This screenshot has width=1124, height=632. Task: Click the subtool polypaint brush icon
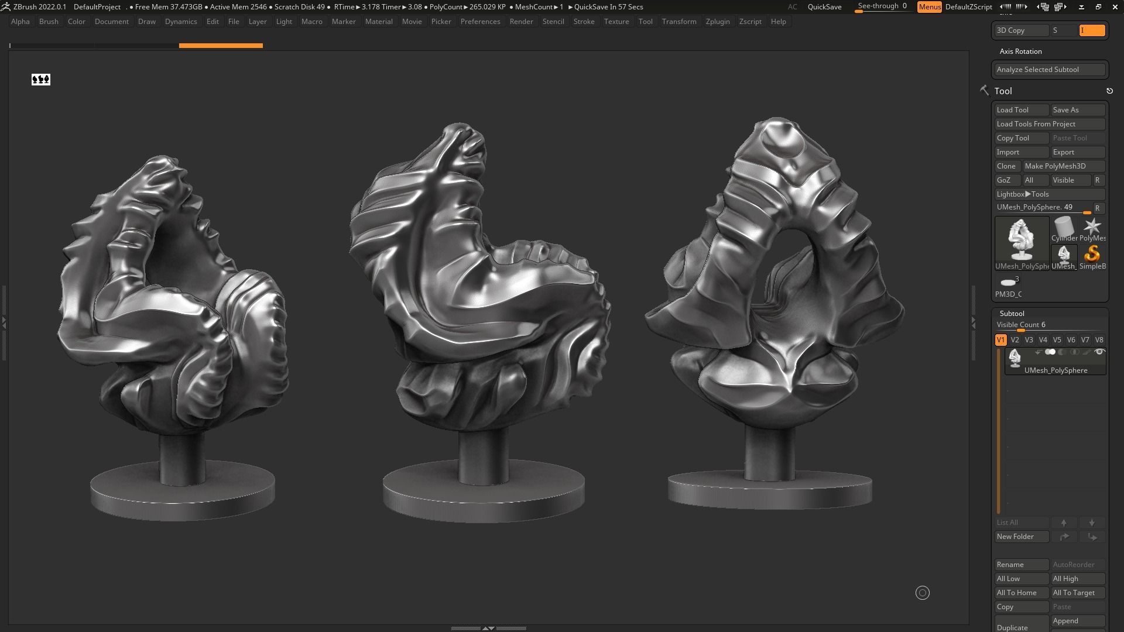[1087, 352]
